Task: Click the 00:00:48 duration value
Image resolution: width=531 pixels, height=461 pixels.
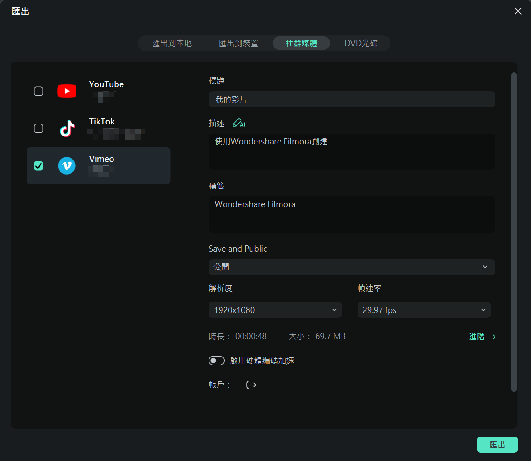Action: 251,337
